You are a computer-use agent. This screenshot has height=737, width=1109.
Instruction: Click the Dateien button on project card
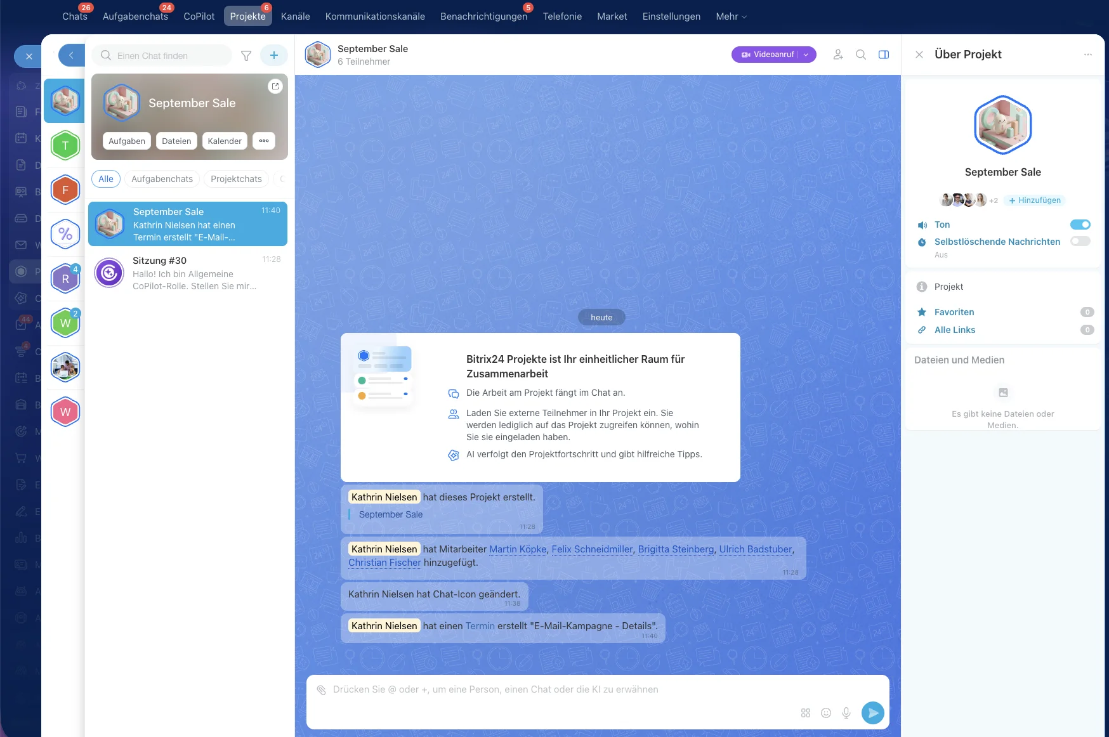176,141
